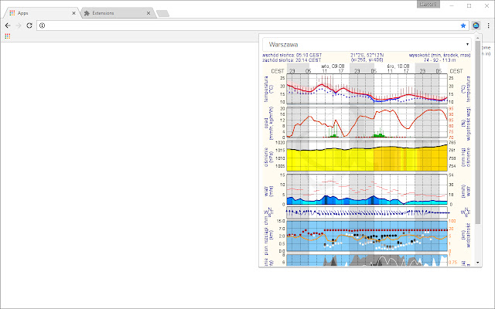
Task: Open the Apps shortcut in bookmarks bar
Action: coord(8,36)
